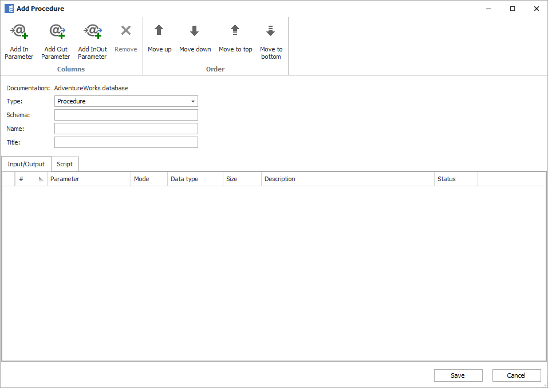Click the Description column header

pyautogui.click(x=347, y=179)
